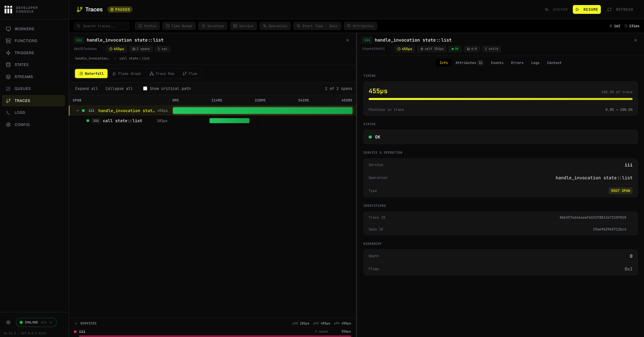Click the Queues list icon

(x=8, y=89)
